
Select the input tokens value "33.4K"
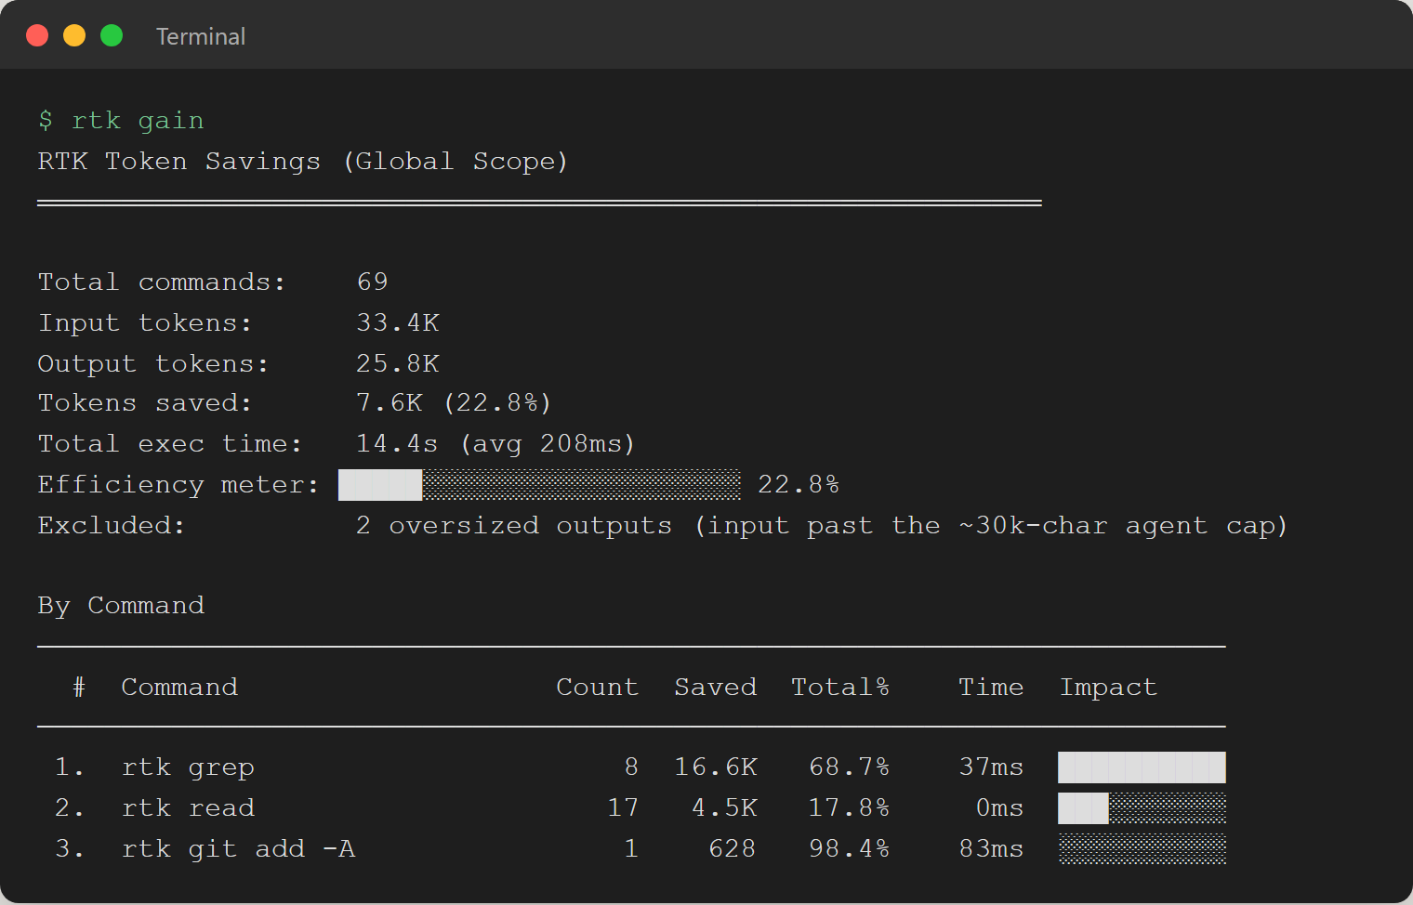click(398, 322)
